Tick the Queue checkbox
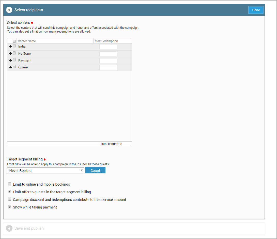This screenshot has width=277, height=239. [x=14, y=67]
